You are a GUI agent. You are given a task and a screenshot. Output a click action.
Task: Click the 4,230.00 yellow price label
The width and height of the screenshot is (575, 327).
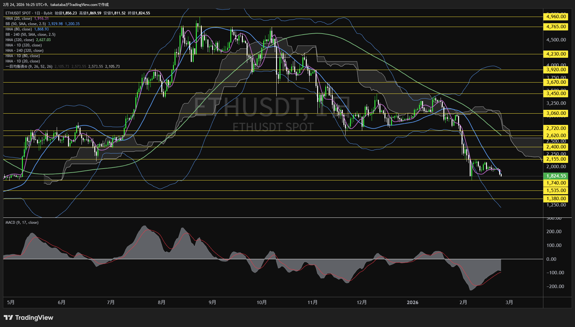(x=556, y=54)
